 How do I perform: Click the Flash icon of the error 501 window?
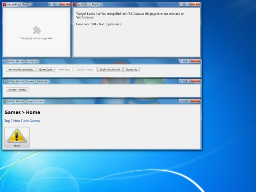[75, 5]
